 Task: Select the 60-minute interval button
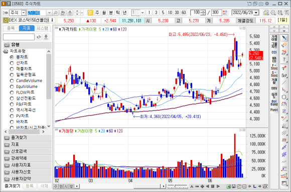[184, 12]
